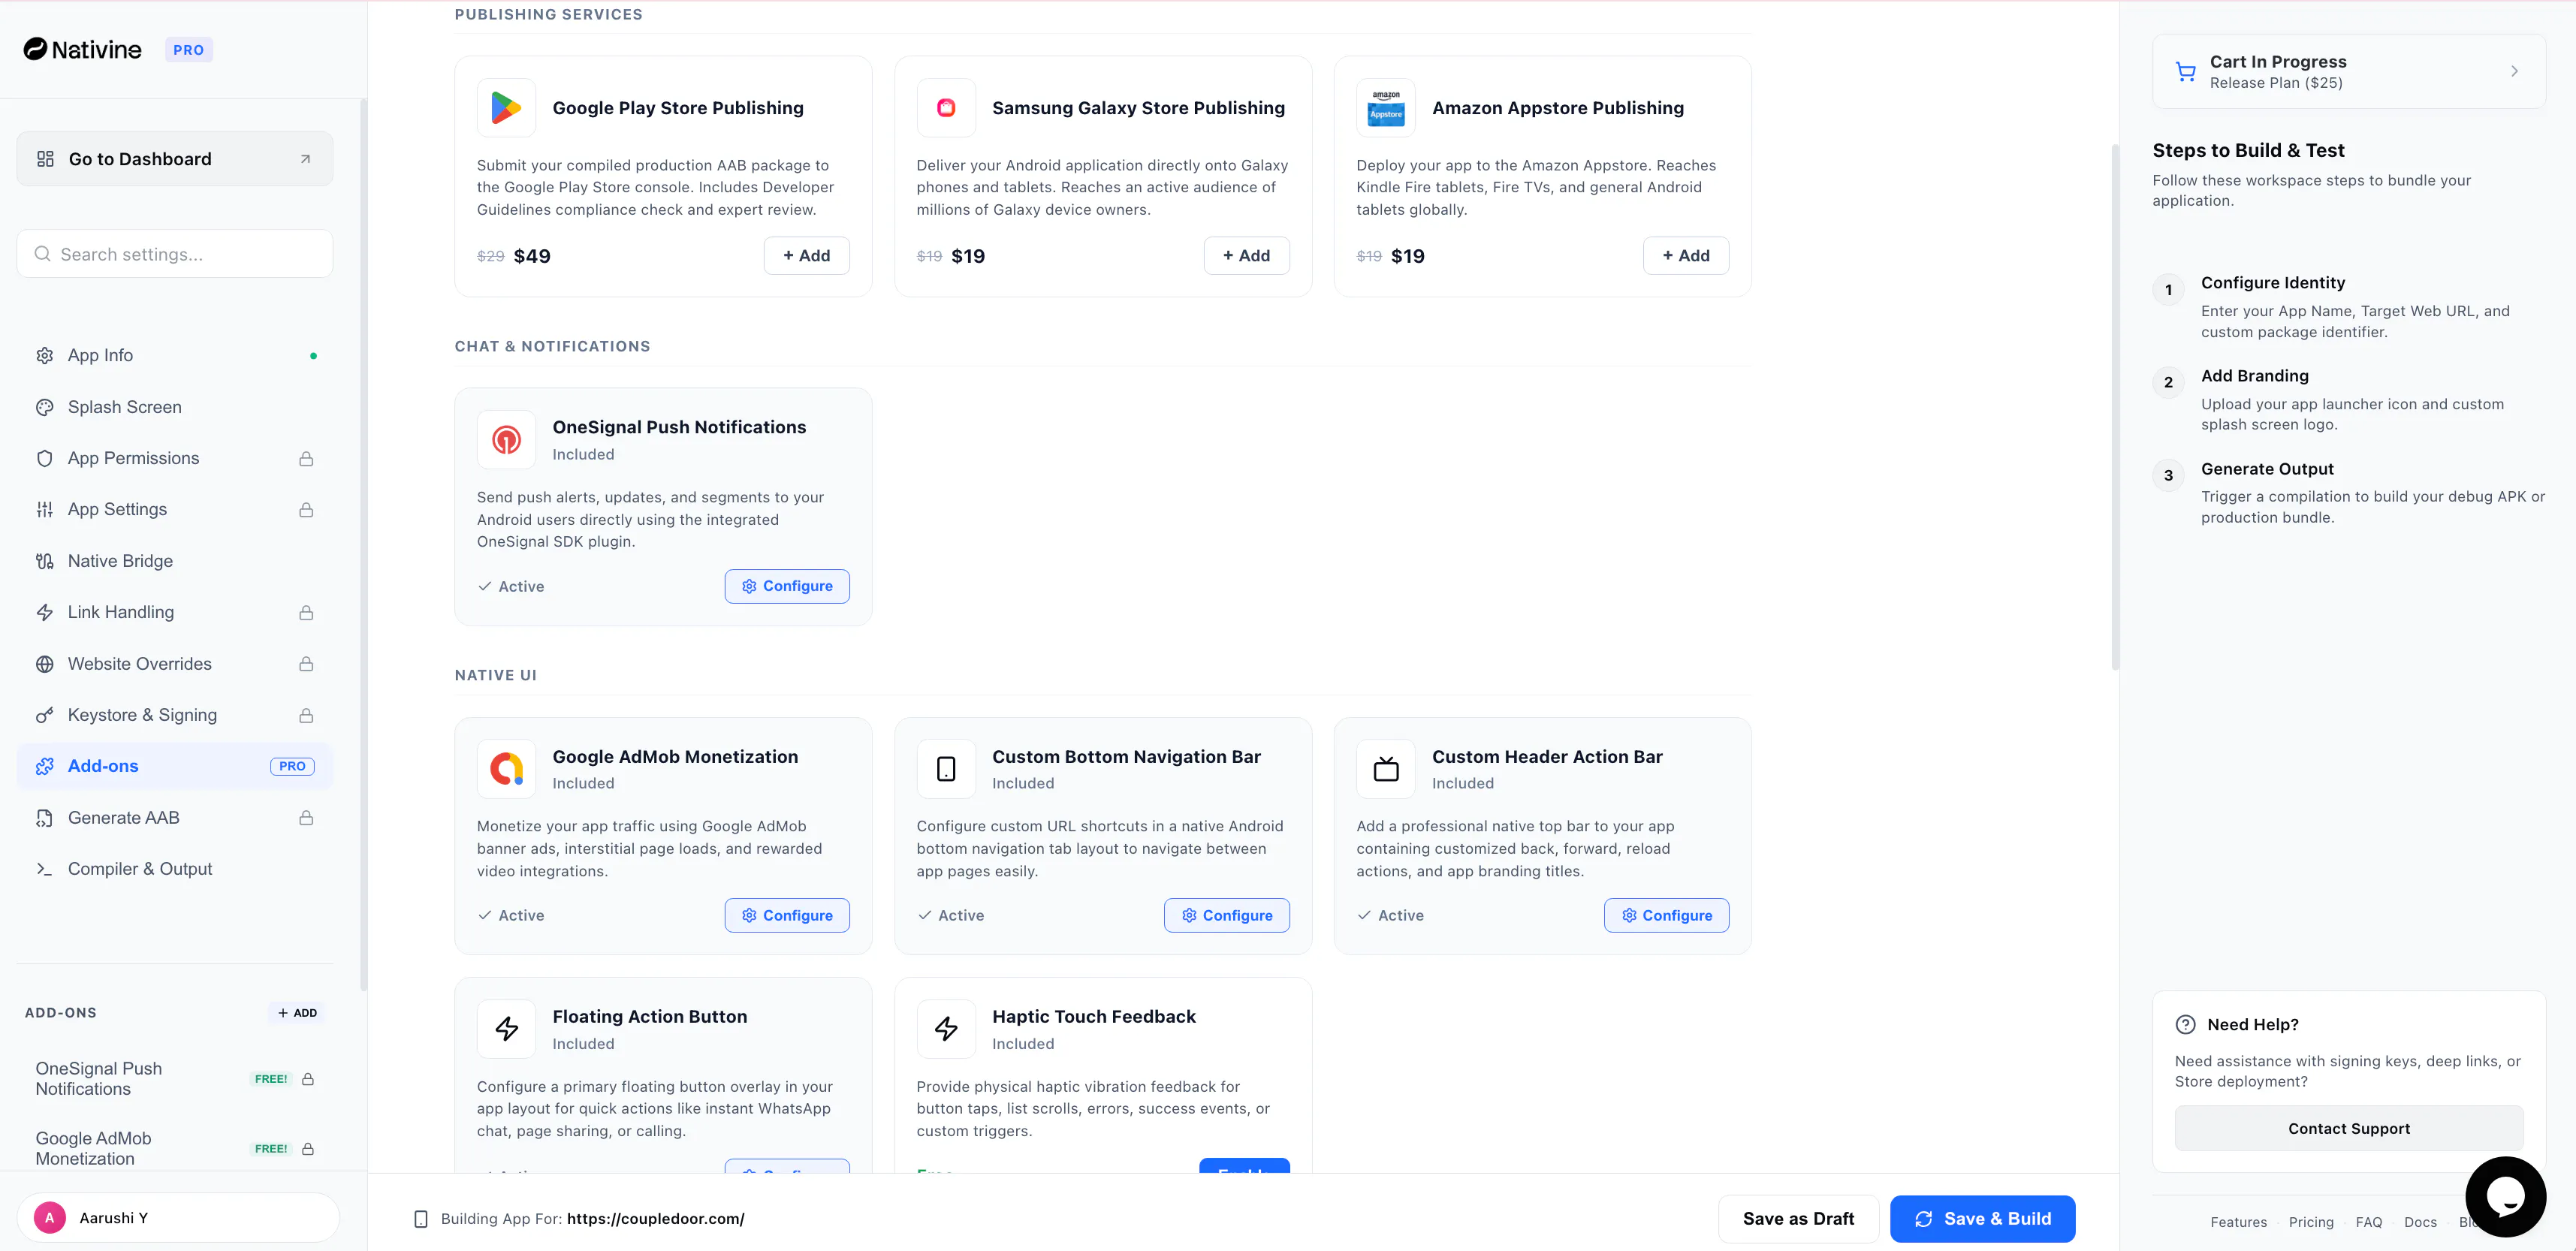
Task: Click the main content scrollbar
Action: 2115,407
